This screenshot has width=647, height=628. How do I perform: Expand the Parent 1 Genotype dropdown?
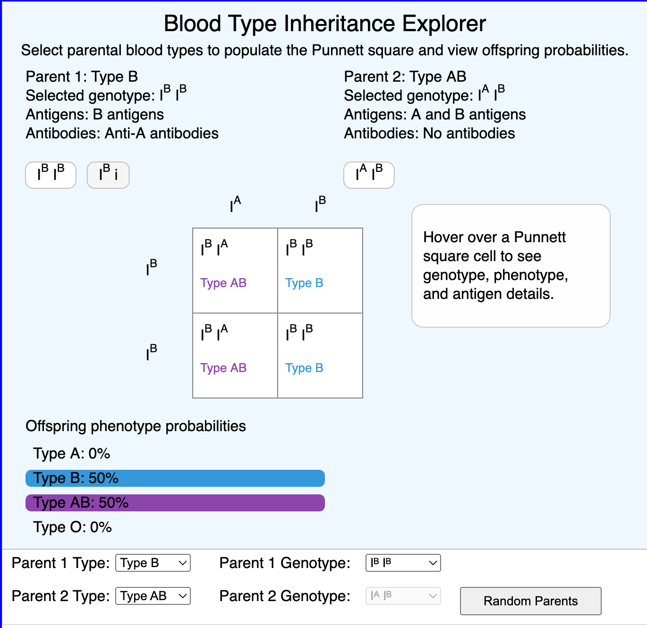[403, 563]
